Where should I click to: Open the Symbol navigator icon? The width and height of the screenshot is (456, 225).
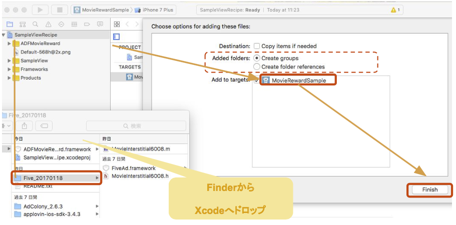23,24
